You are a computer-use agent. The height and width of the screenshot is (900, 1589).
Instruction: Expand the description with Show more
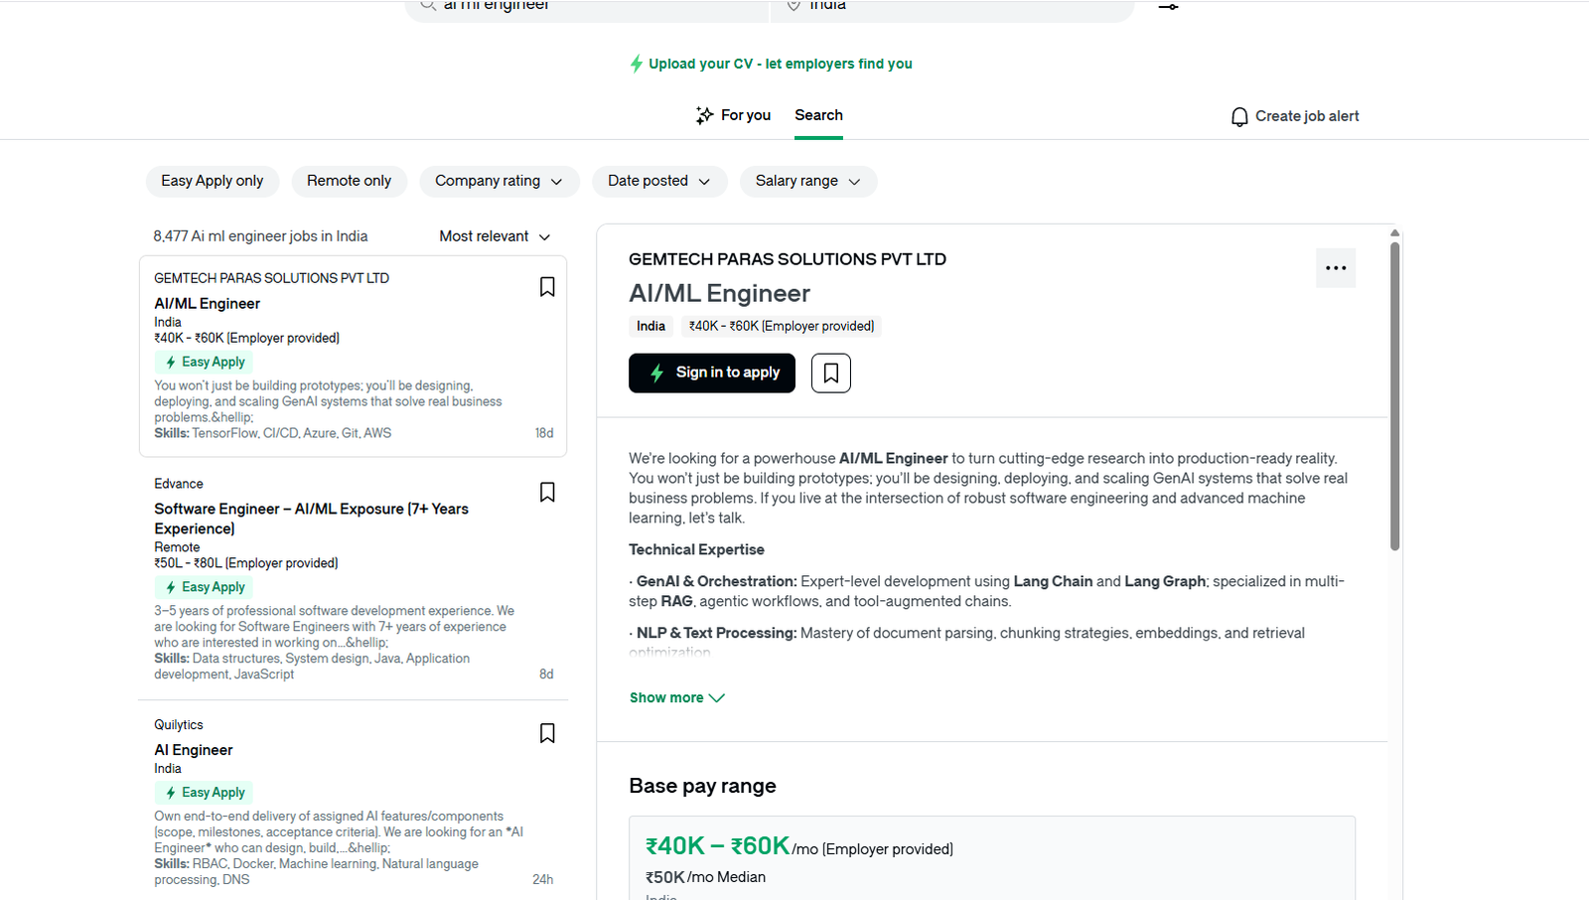[x=676, y=698]
